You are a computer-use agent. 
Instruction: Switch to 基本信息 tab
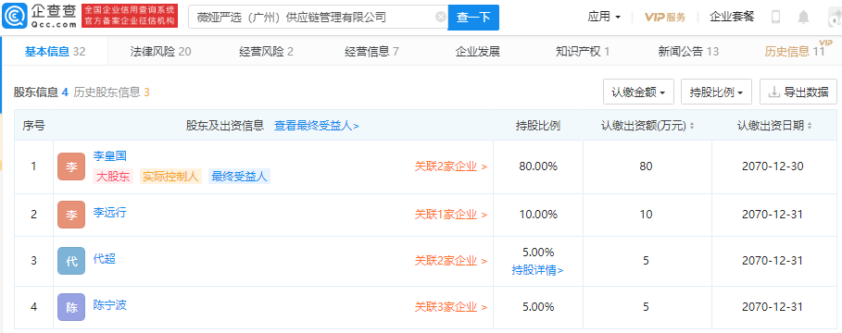55,52
